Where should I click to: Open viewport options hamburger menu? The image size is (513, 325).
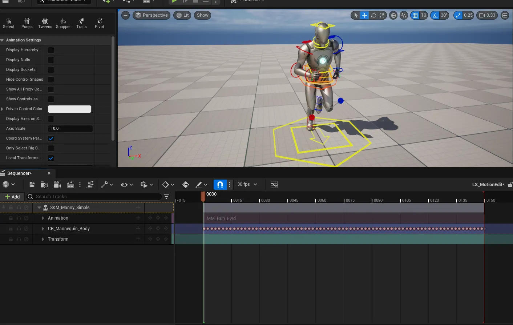pyautogui.click(x=125, y=15)
